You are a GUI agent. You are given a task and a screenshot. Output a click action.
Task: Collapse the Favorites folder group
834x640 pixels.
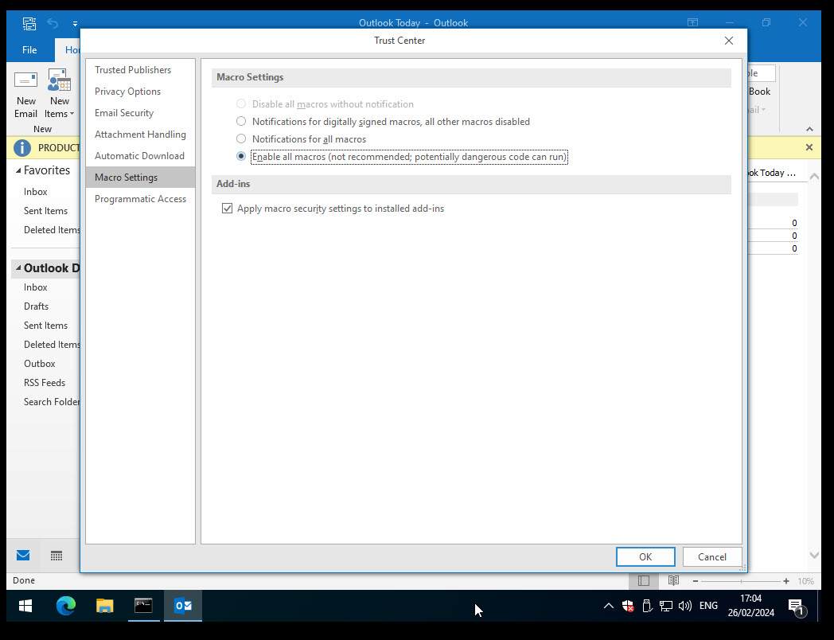(18, 170)
